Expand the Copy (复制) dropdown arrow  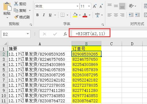[30, 10]
